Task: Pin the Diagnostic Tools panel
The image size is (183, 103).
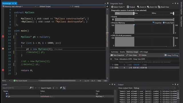Action: coord(175,3)
